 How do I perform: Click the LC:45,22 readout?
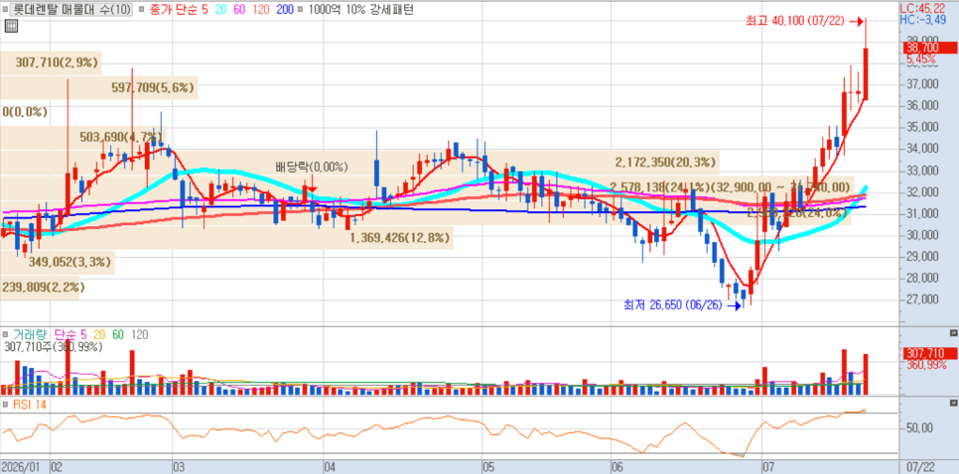tap(923, 9)
